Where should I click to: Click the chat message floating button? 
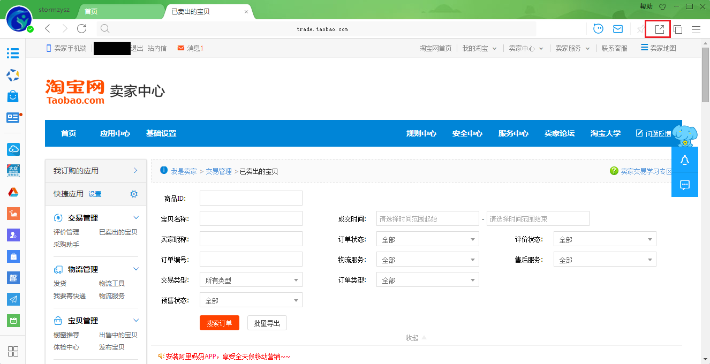click(x=684, y=185)
